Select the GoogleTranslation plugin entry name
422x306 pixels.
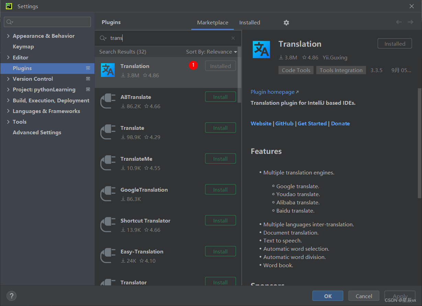point(144,190)
